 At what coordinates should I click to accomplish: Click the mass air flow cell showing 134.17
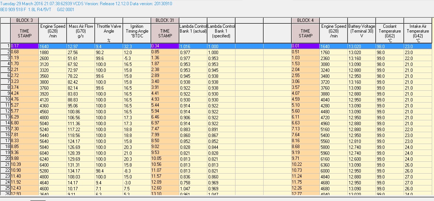(81, 170)
